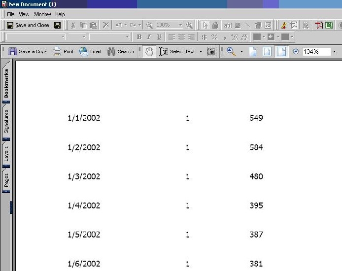Screen dimensions: 342x271
Task: Click the Zoom In magnifier tool
Action: click(x=231, y=52)
